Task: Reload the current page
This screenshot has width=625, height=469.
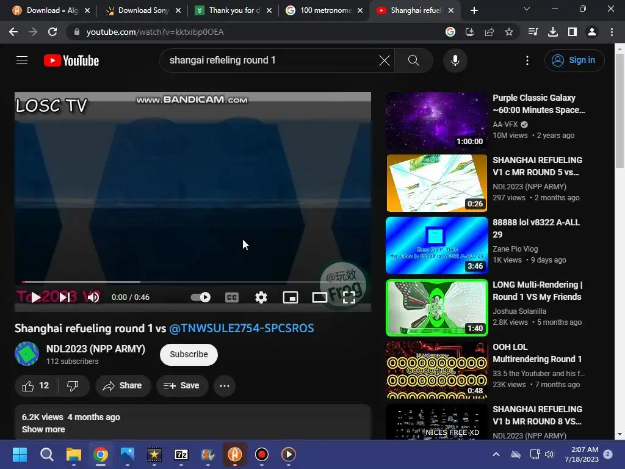Action: [52, 32]
